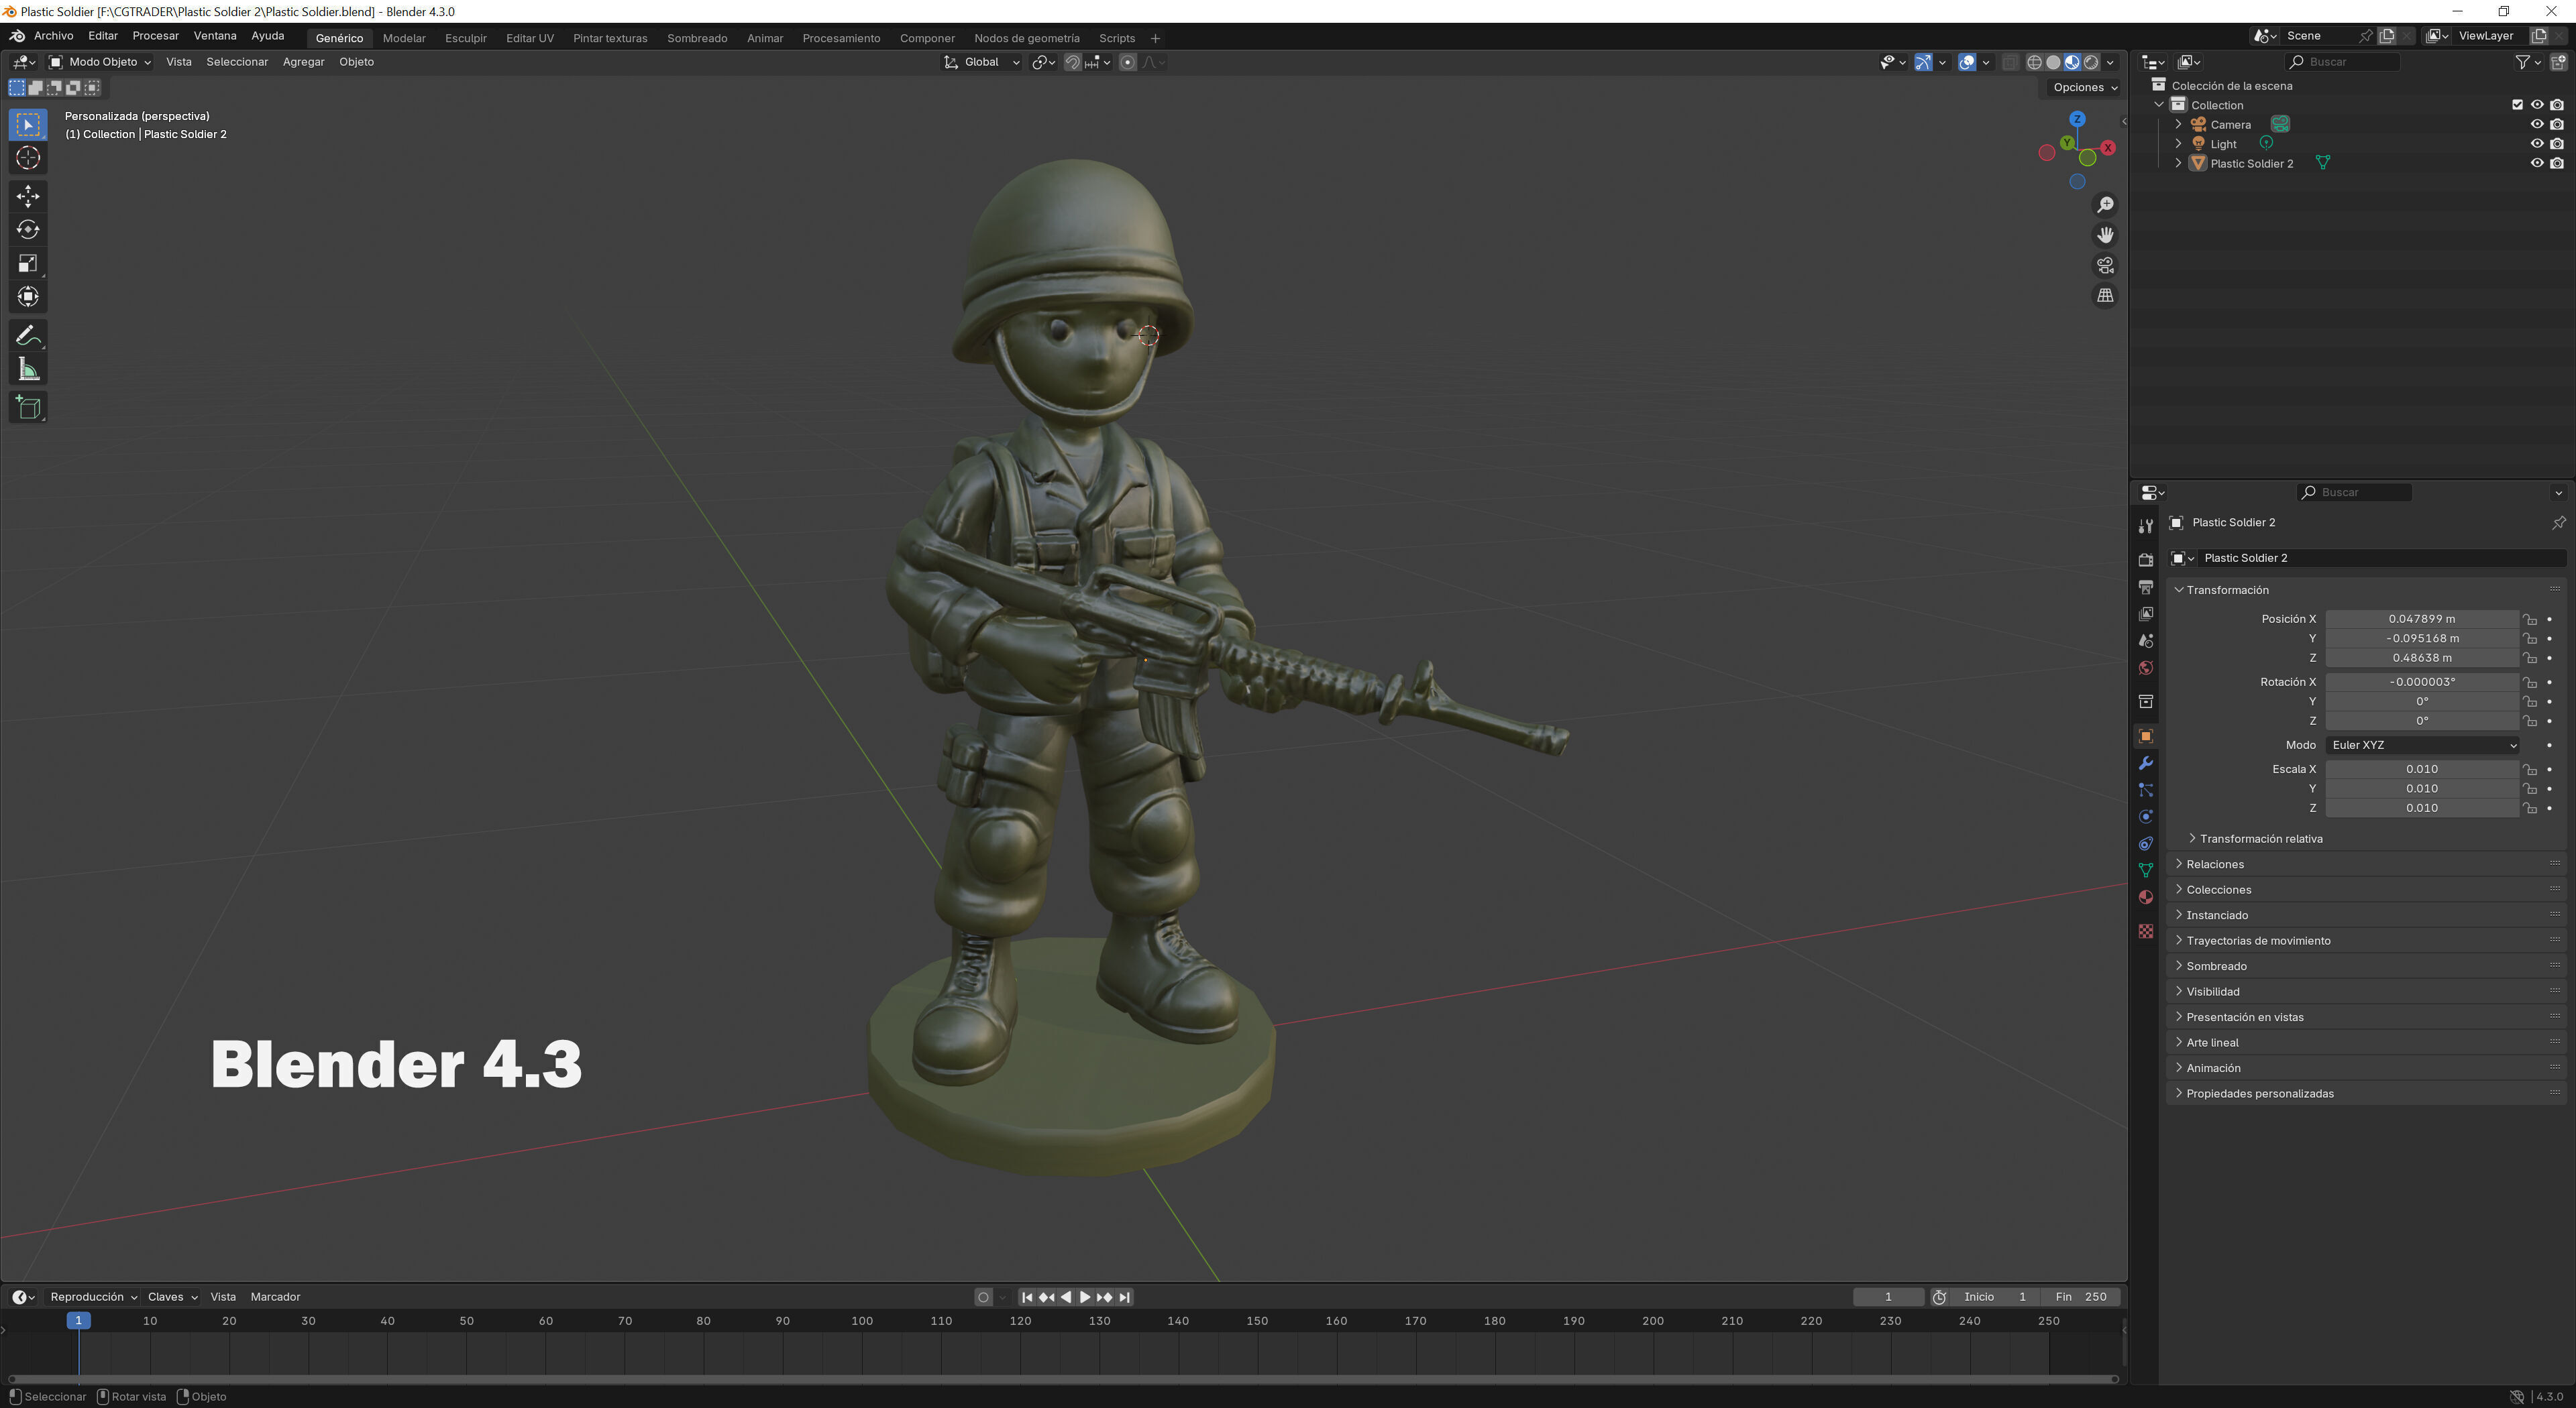This screenshot has width=2576, height=1408.
Task: Open the Editar menu
Action: (103, 36)
